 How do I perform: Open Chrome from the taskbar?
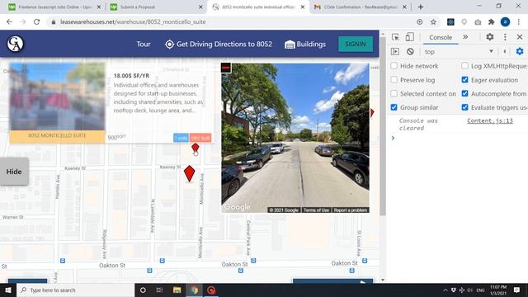click(194, 290)
